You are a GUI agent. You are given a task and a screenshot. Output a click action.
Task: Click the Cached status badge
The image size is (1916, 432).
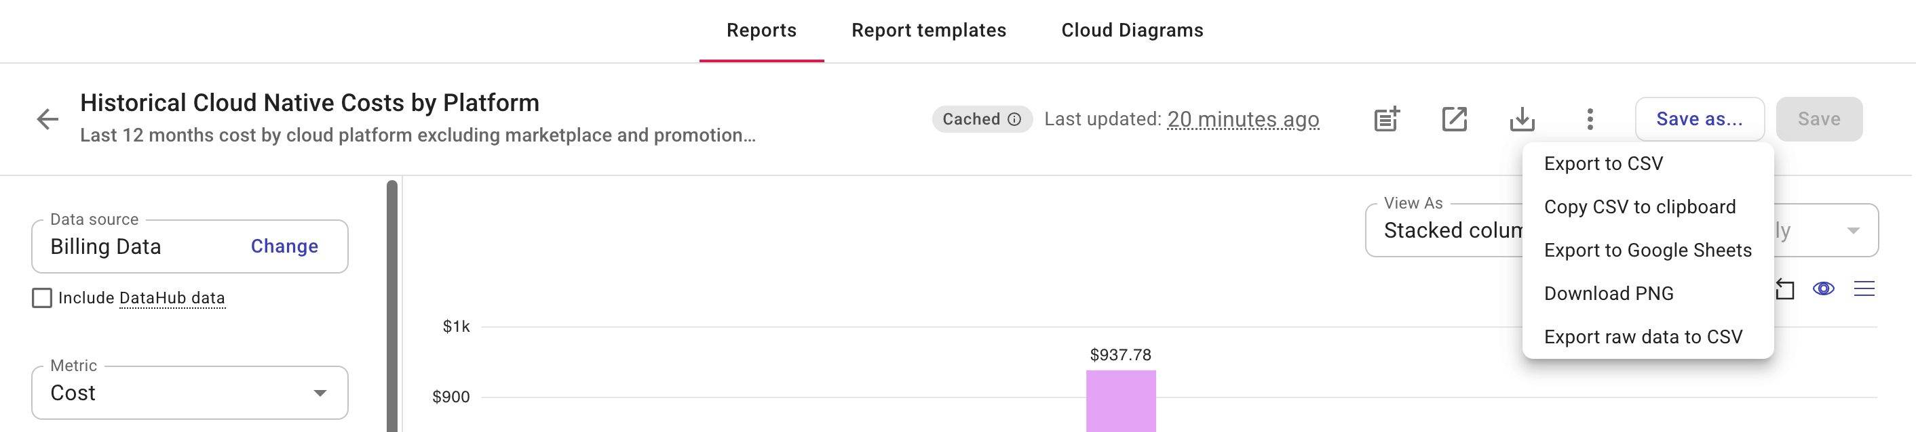pyautogui.click(x=971, y=118)
